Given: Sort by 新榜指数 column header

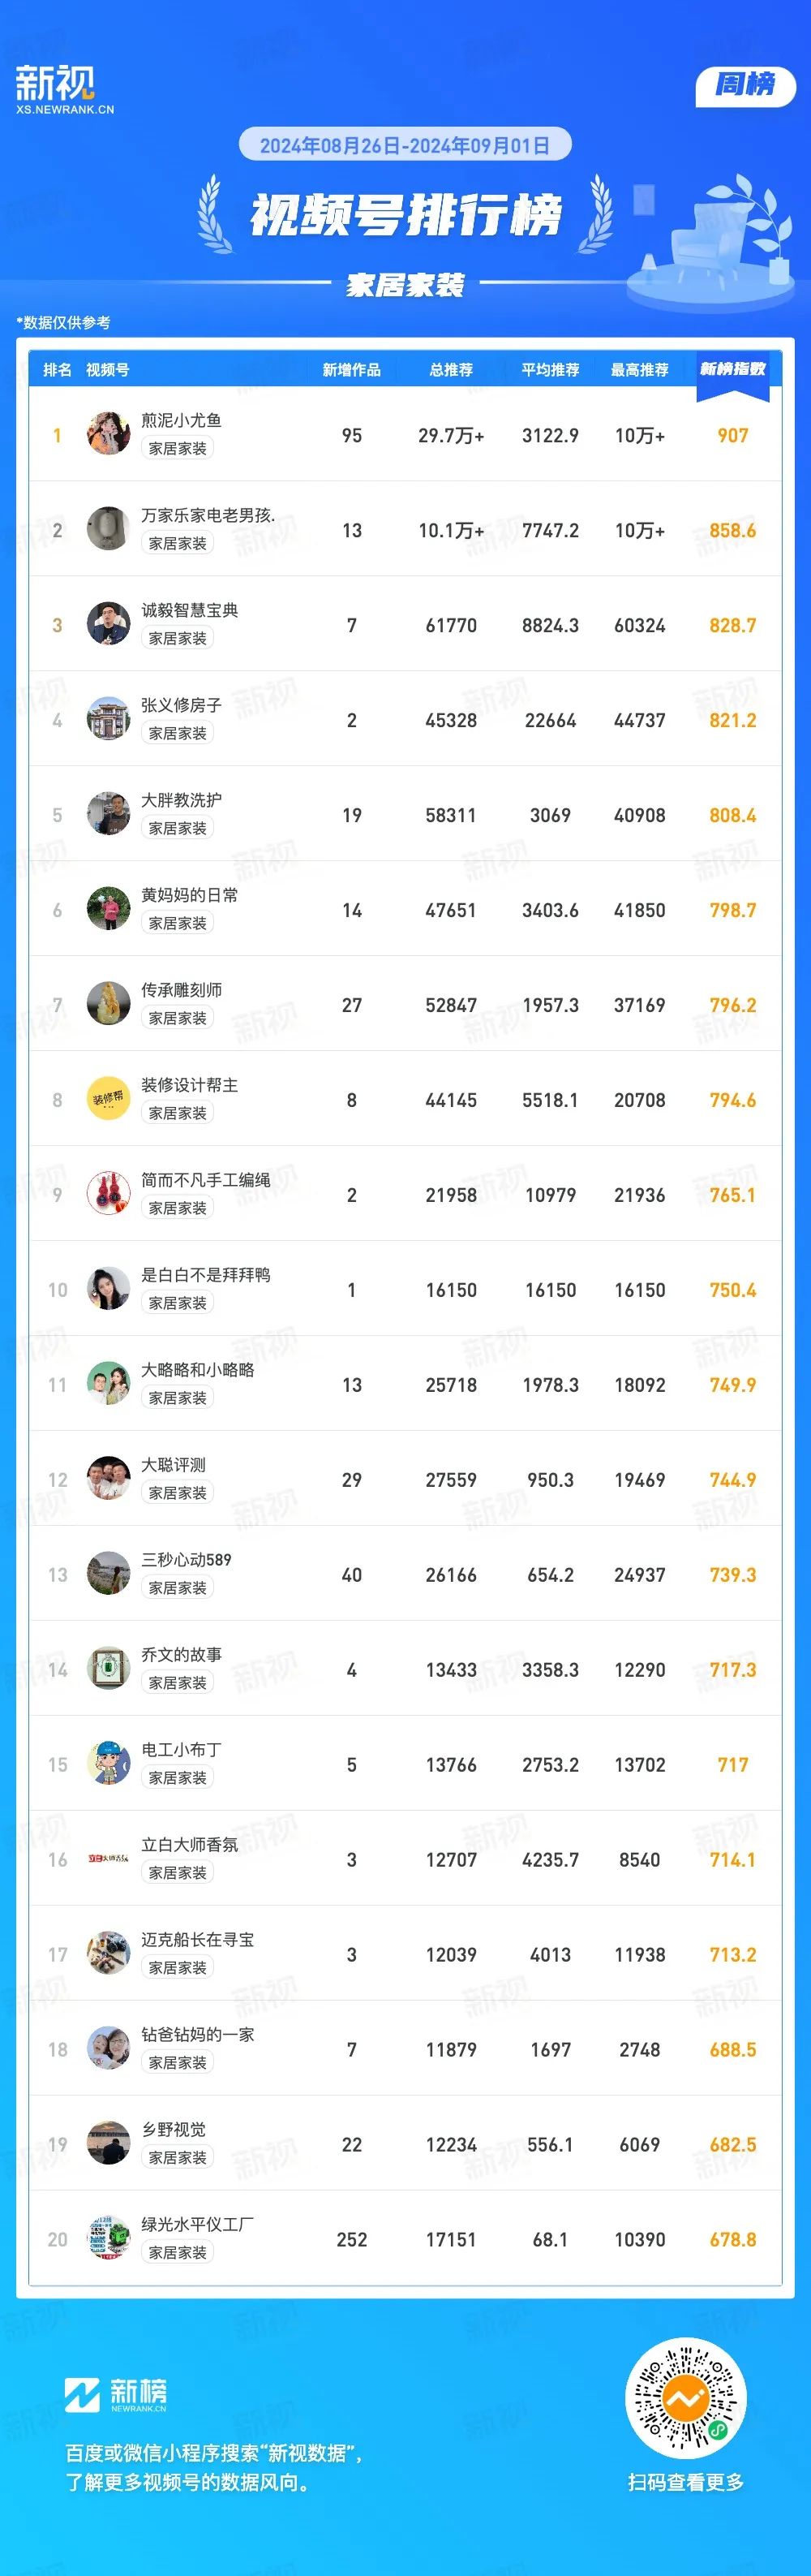Looking at the screenshot, I should click(733, 369).
